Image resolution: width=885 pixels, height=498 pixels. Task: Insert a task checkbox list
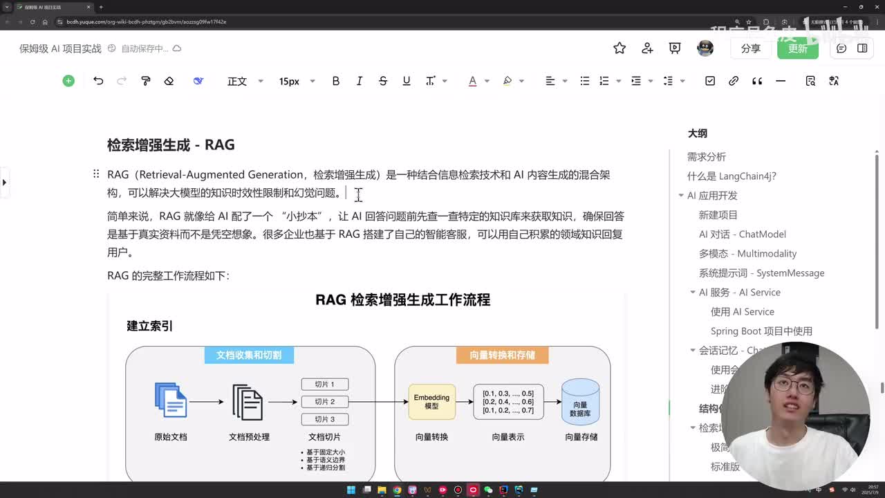point(710,81)
